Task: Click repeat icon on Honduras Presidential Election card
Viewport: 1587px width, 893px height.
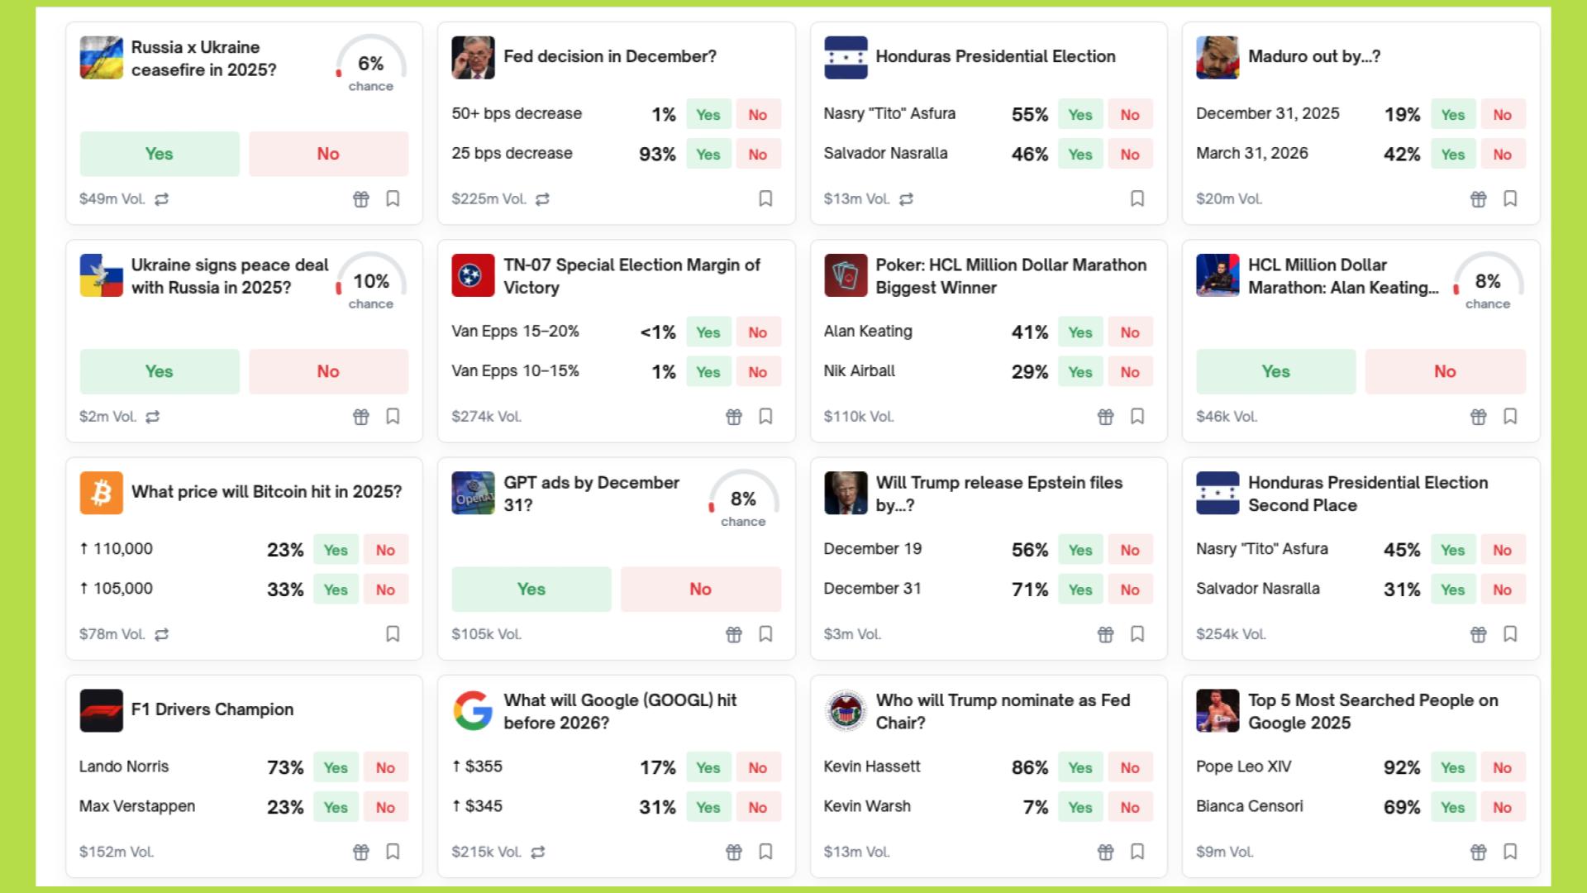Action: click(906, 198)
